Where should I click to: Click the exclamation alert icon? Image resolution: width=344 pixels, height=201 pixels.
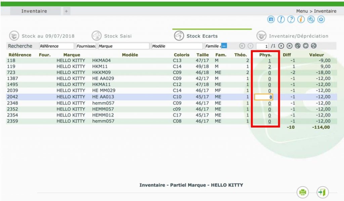point(281,19)
